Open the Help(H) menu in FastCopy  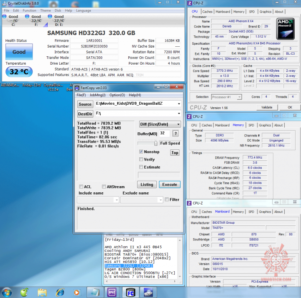tap(135, 95)
